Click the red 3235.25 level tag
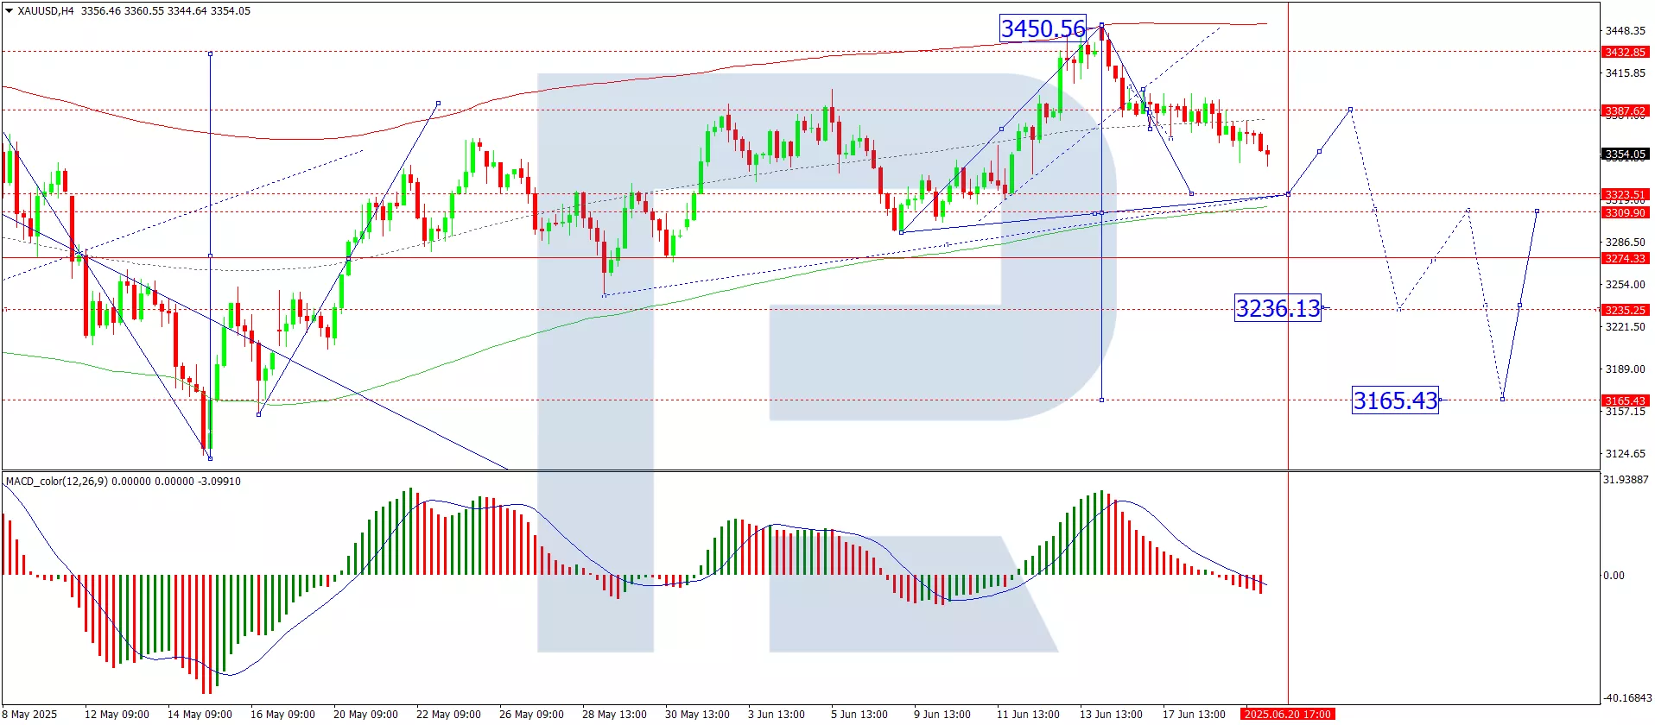Viewport: 1655px width, 725px height. (1625, 311)
